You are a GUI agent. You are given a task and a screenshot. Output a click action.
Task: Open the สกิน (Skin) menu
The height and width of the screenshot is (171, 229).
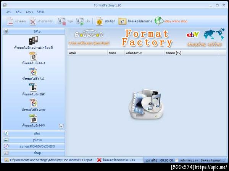[18, 12]
